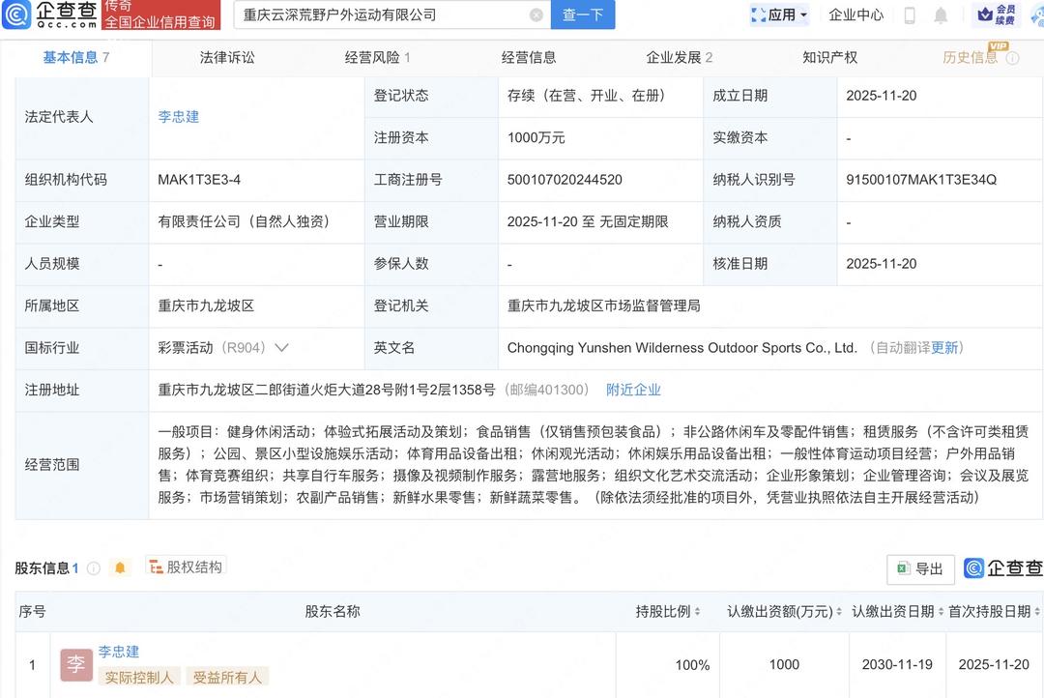Click the info icon next to 股东信息
Screen dimensions: 1044x698
[94, 568]
